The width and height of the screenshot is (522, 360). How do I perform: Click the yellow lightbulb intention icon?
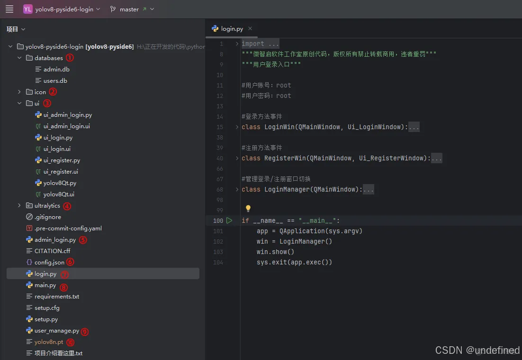pos(248,209)
